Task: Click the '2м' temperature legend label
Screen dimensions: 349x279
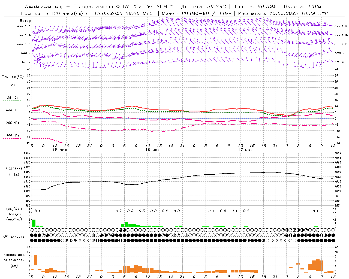Action: pyautogui.click(x=13, y=85)
